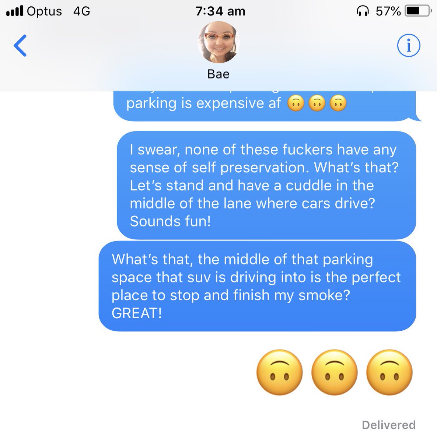The width and height of the screenshot is (437, 442).
Task: Tap the Optus carrier label
Action: (44, 11)
